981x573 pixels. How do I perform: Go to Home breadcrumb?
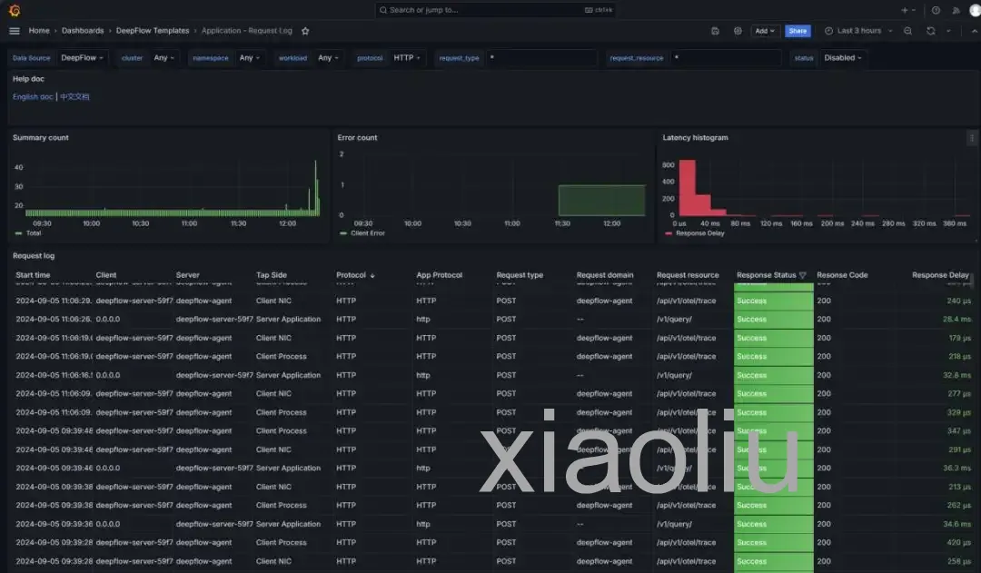tap(39, 31)
